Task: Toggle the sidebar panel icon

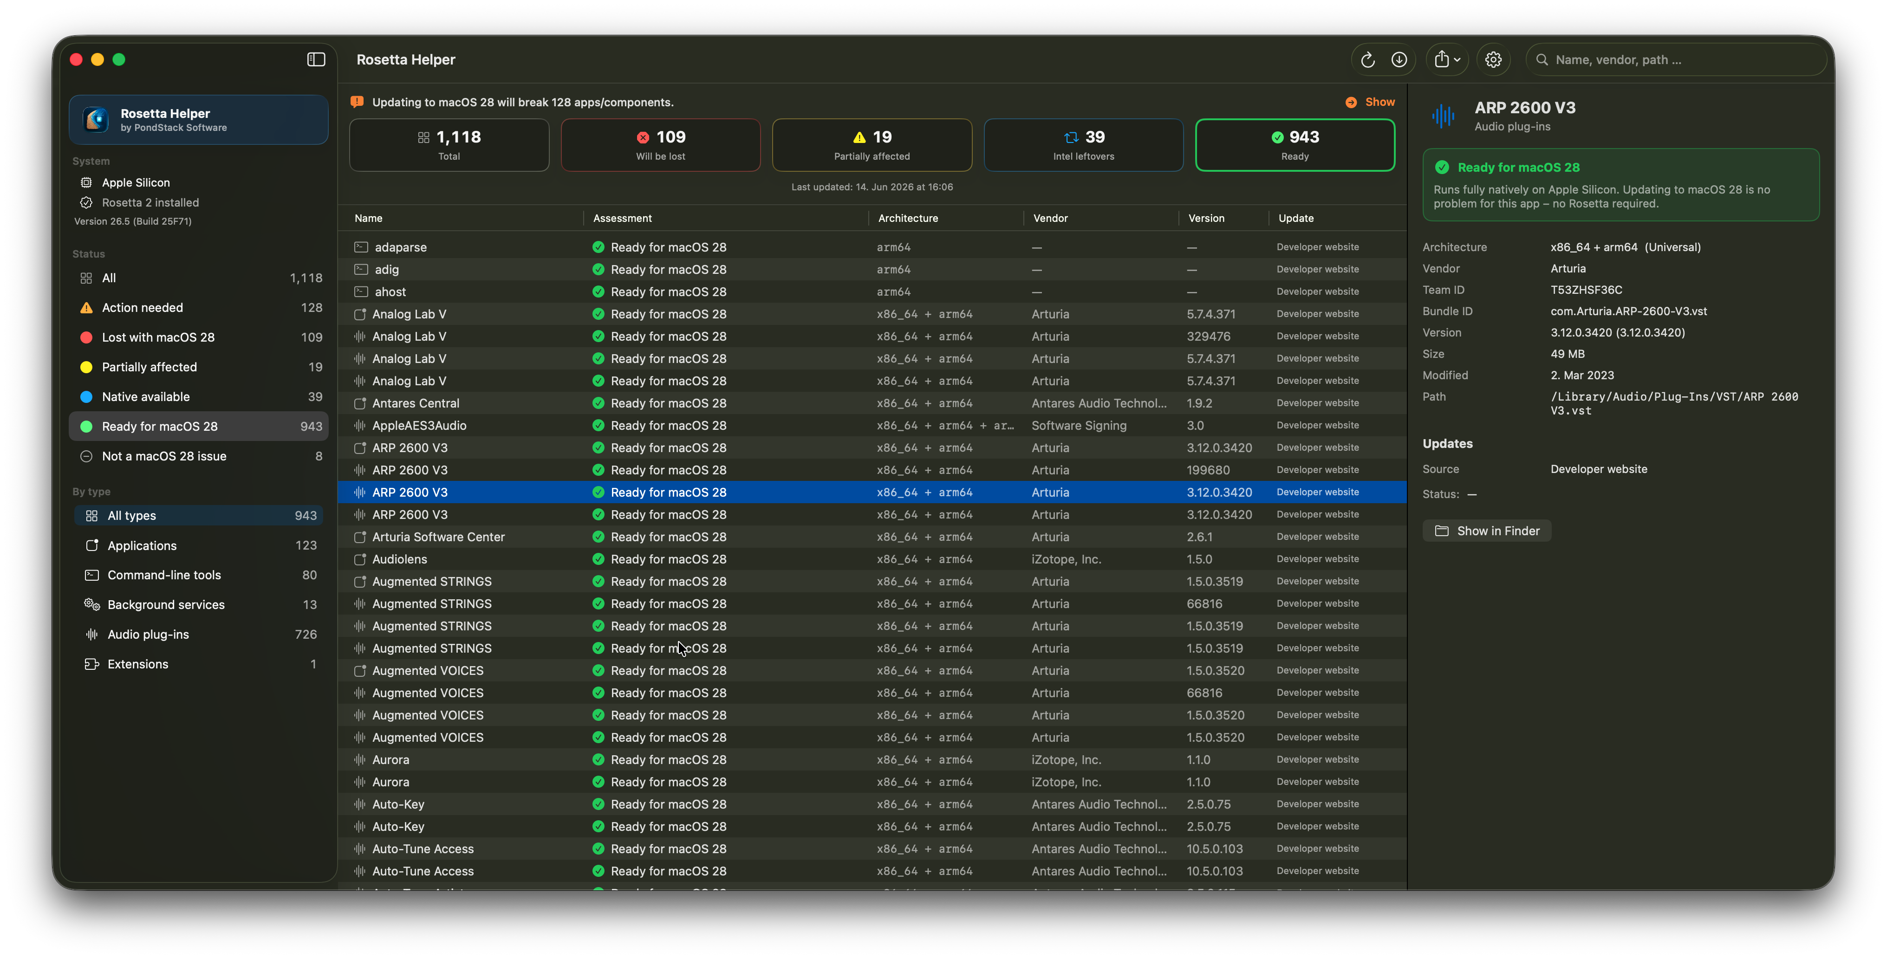Action: pyautogui.click(x=316, y=59)
